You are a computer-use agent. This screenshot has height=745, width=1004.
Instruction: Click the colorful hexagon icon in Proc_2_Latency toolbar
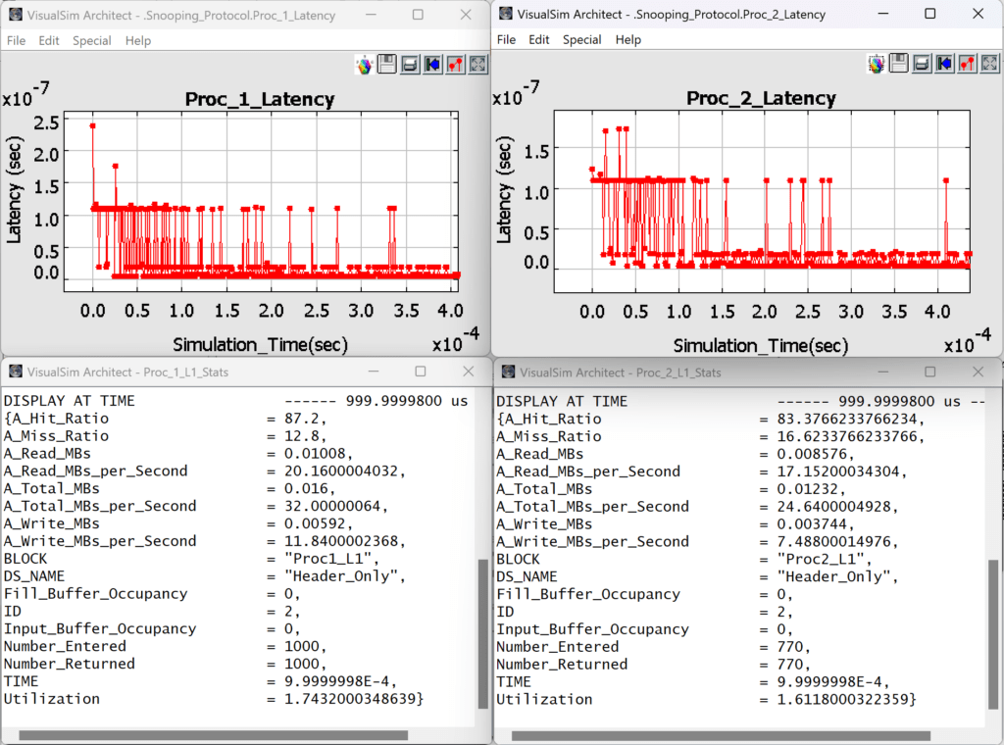click(x=877, y=65)
